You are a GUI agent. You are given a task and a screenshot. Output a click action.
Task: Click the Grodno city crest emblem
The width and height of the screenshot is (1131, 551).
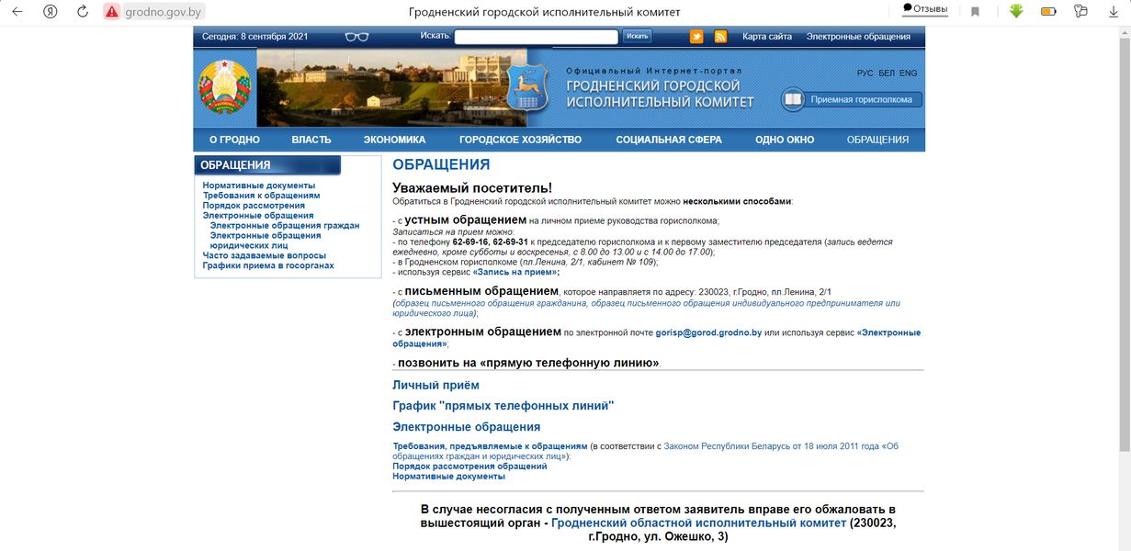coord(526,89)
